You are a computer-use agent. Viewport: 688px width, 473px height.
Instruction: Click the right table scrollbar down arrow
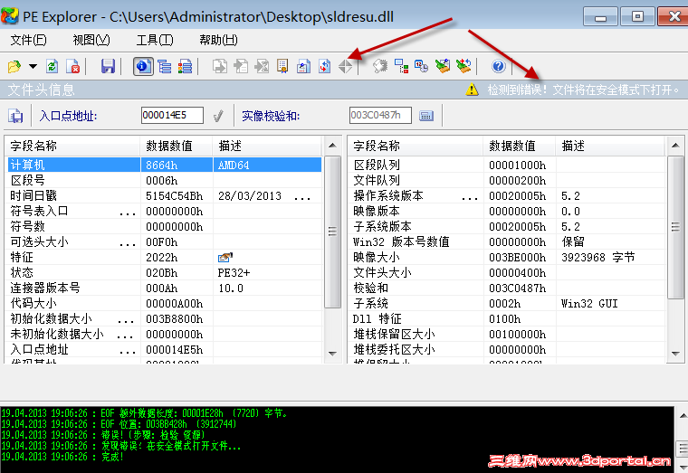[675, 354]
